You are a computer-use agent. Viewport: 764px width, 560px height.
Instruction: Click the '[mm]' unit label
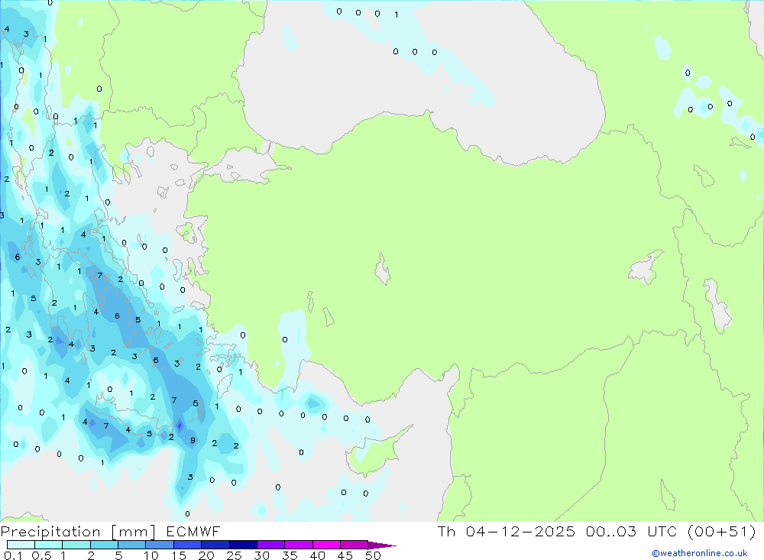[134, 532]
